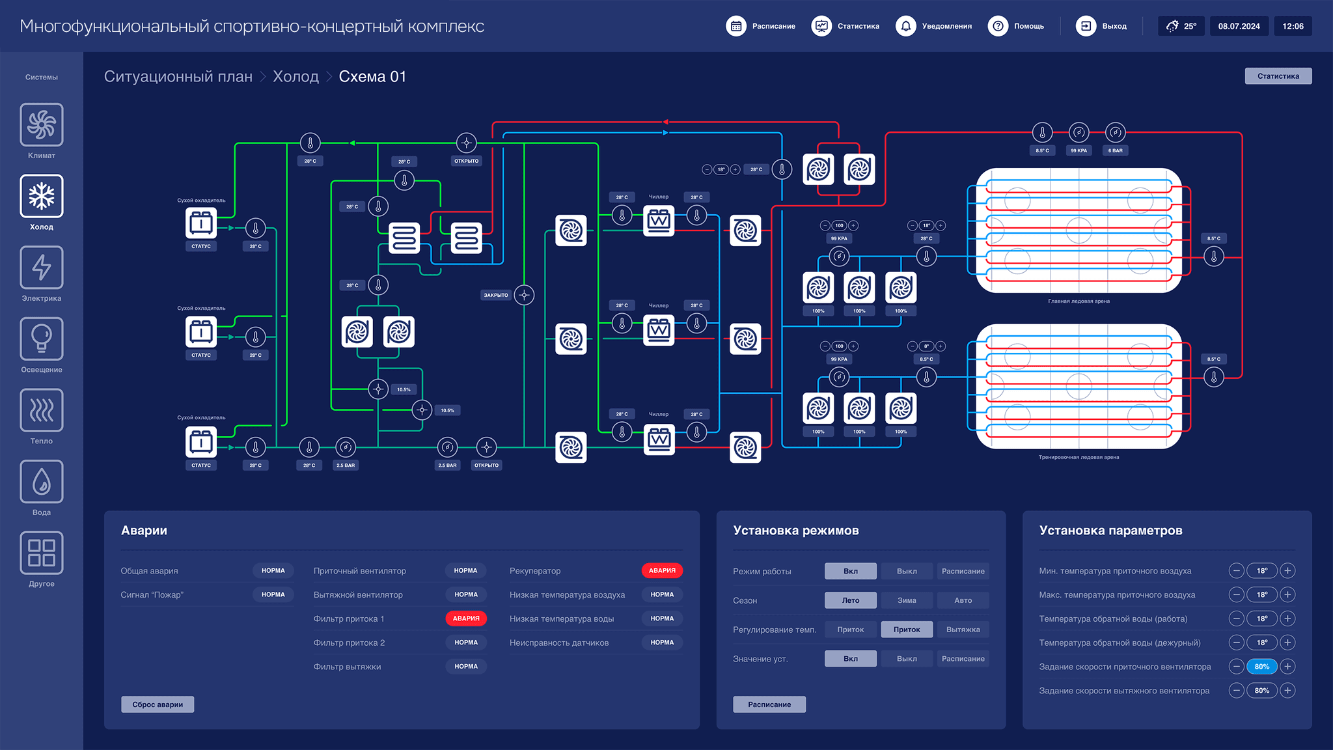Open the Холод snowflake system icon
Screen dimensions: 1333x750
(41, 196)
